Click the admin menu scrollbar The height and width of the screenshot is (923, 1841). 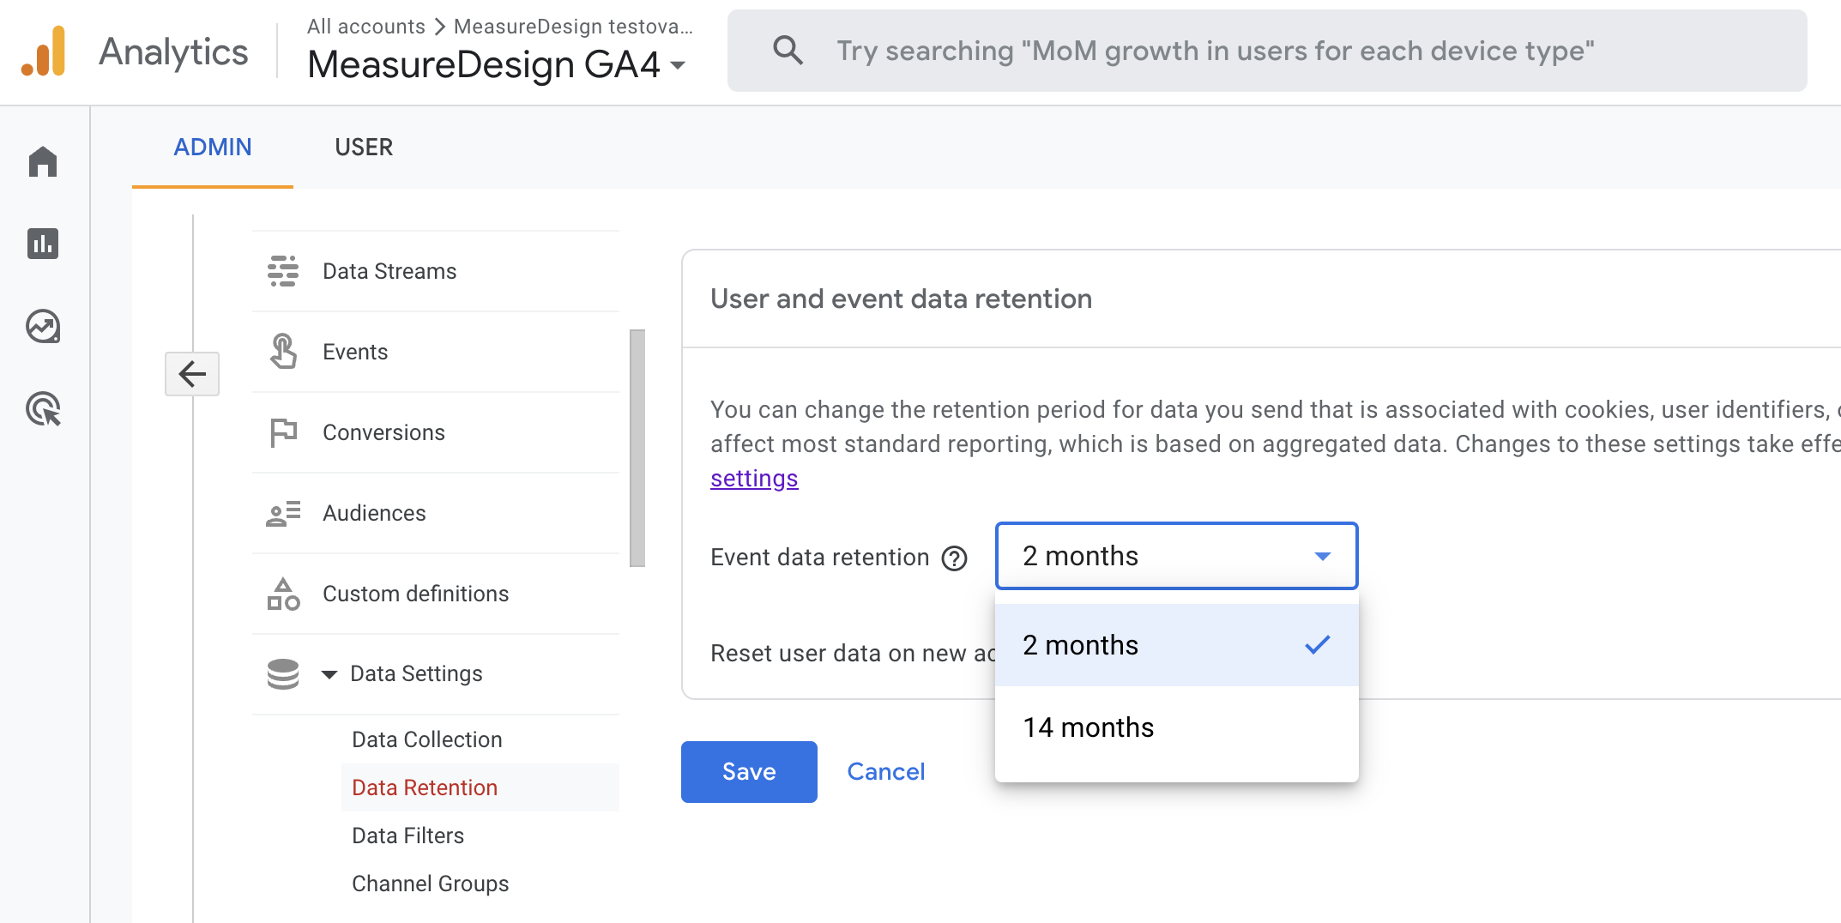tap(637, 448)
